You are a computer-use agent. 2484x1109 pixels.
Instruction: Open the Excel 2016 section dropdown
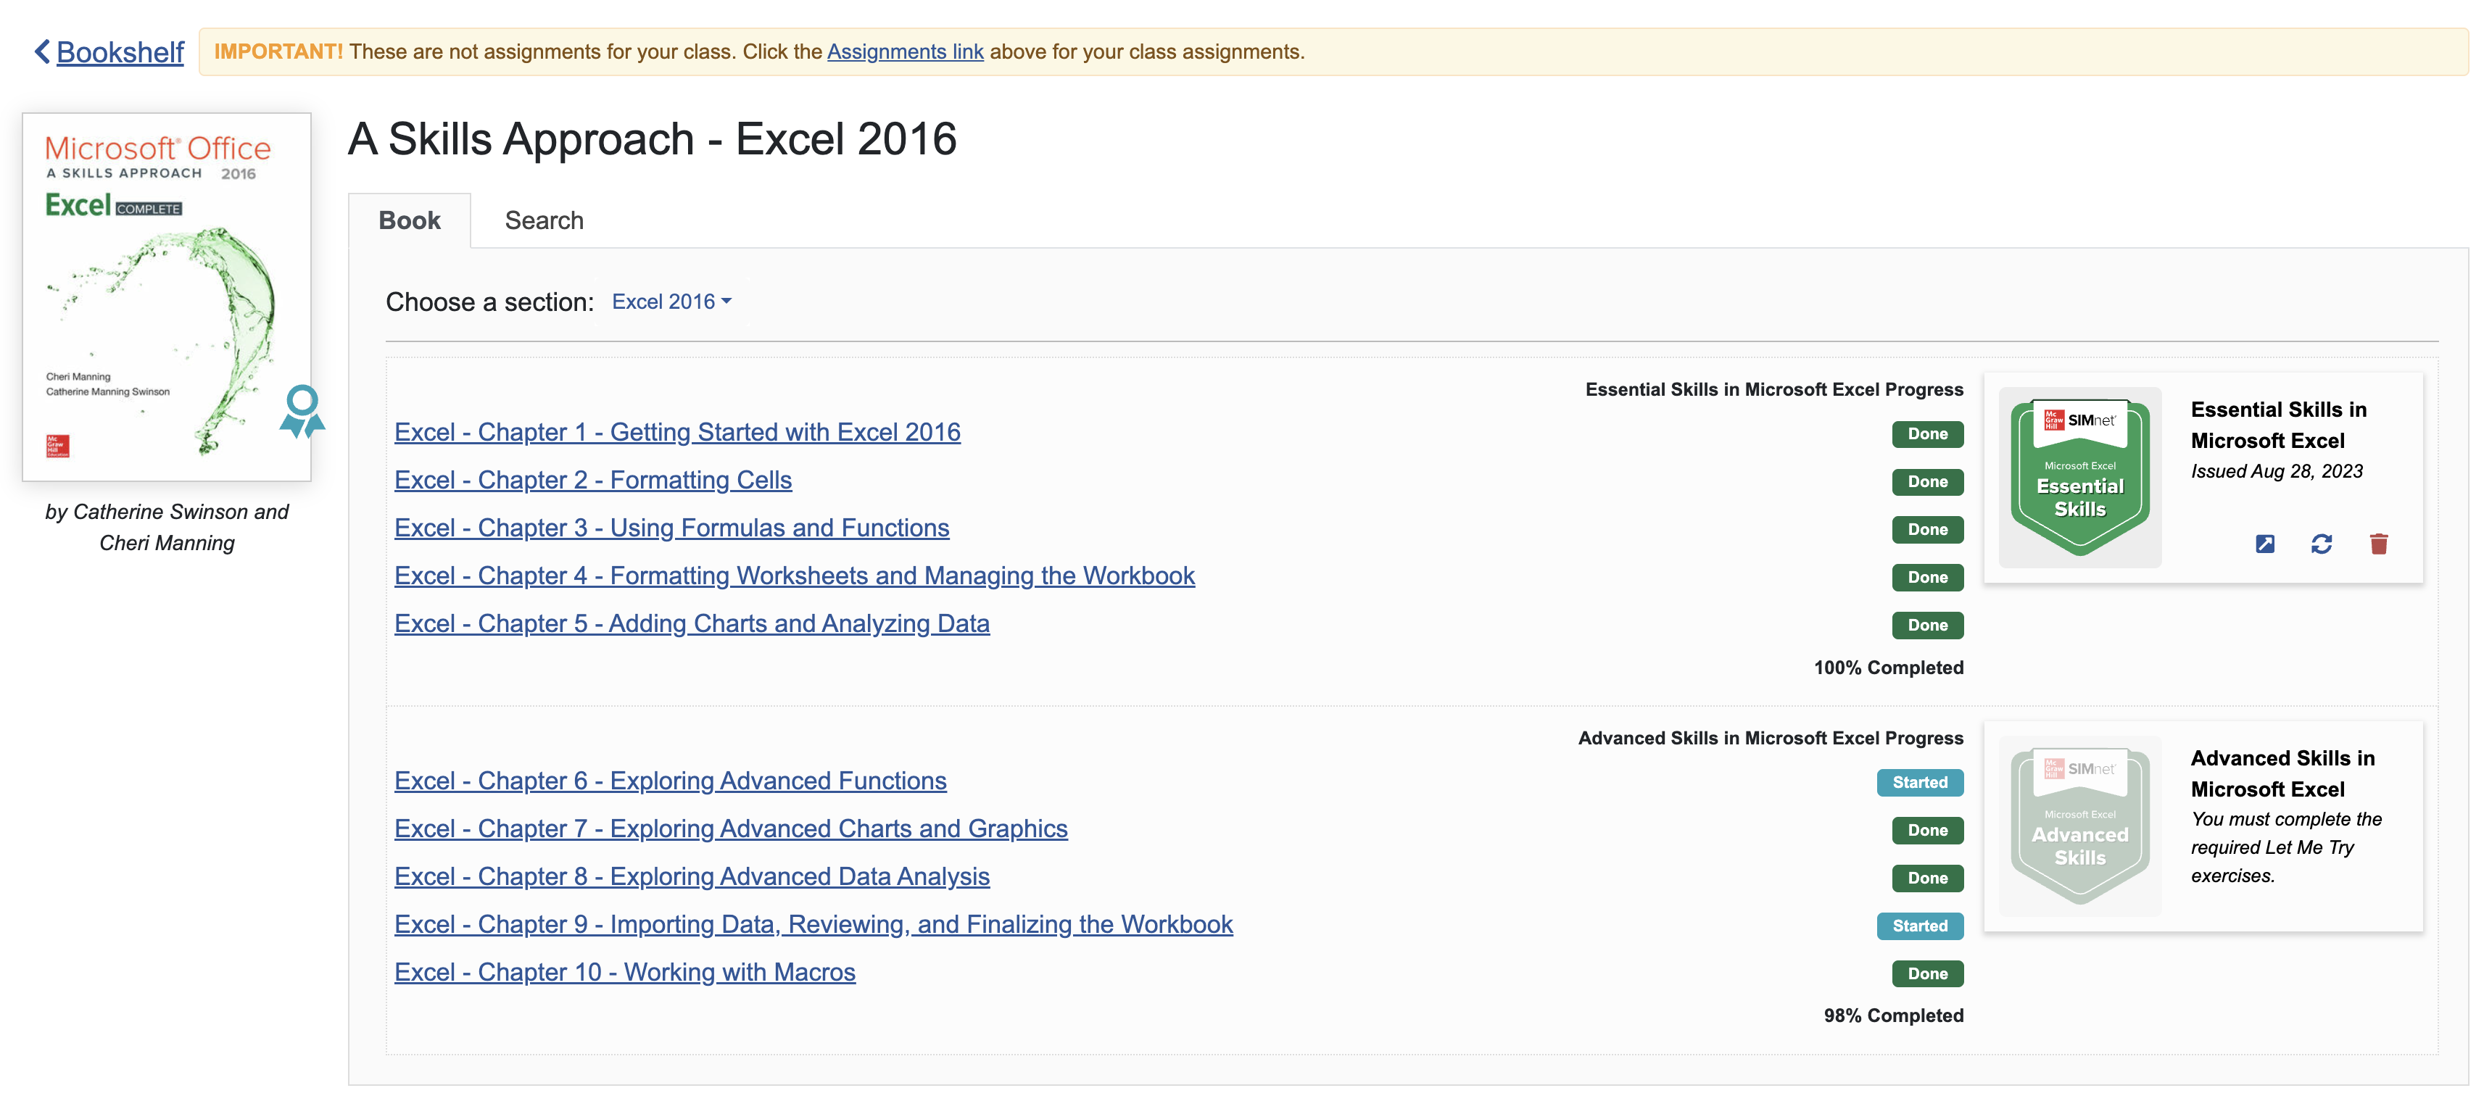pos(671,301)
